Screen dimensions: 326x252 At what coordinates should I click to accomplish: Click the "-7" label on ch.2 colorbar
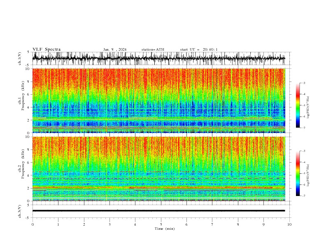click(304, 196)
